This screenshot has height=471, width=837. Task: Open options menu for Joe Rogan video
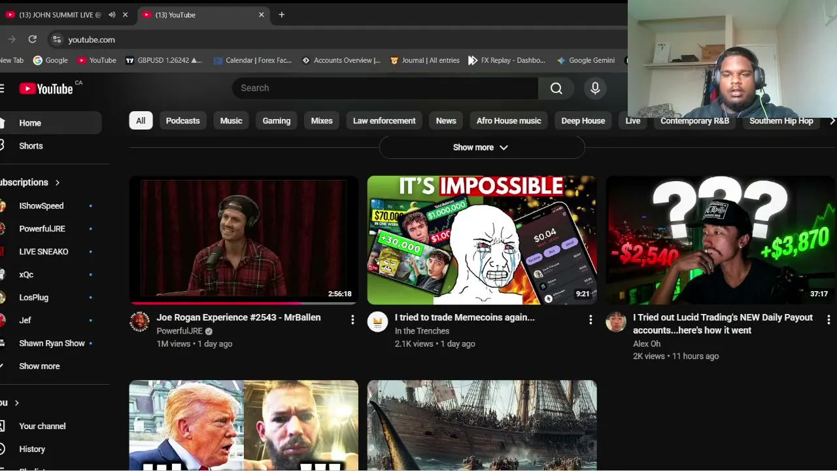pos(352,320)
